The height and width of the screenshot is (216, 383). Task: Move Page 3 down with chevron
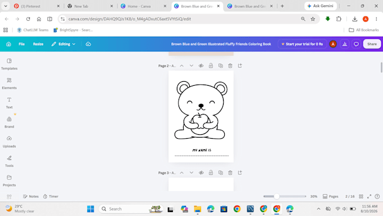click(191, 173)
